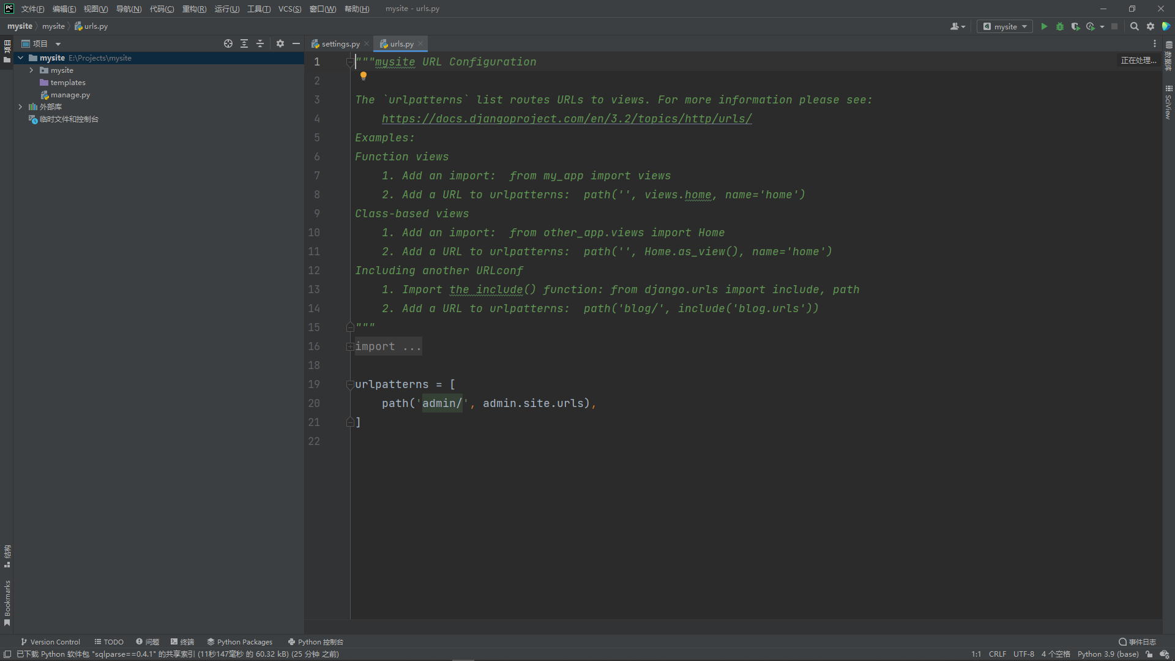This screenshot has height=661, width=1175.
Task: Switch to the settings.py editor tab
Action: pos(340,43)
